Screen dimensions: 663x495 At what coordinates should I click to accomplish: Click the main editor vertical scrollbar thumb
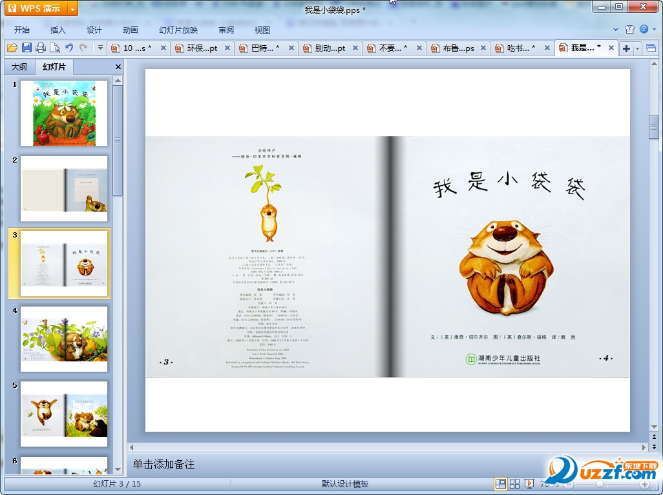coord(654,126)
